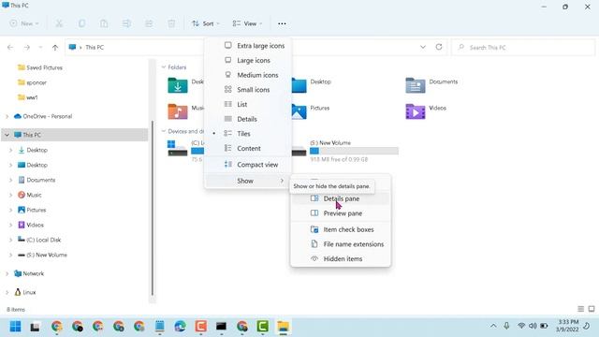Open the Show submenu
599x337 pixels.
[248, 181]
